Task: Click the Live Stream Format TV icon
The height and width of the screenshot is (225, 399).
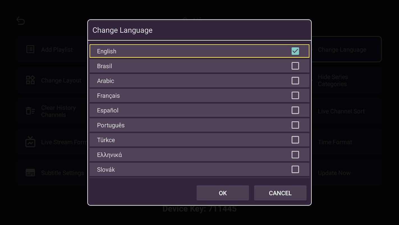Action: click(x=30, y=142)
